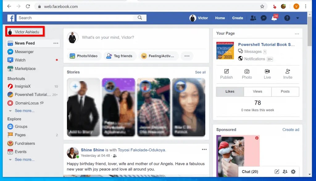This screenshot has width=316, height=181.
Task: Open the Feeling/Activity picker
Action: [x=143, y=56]
